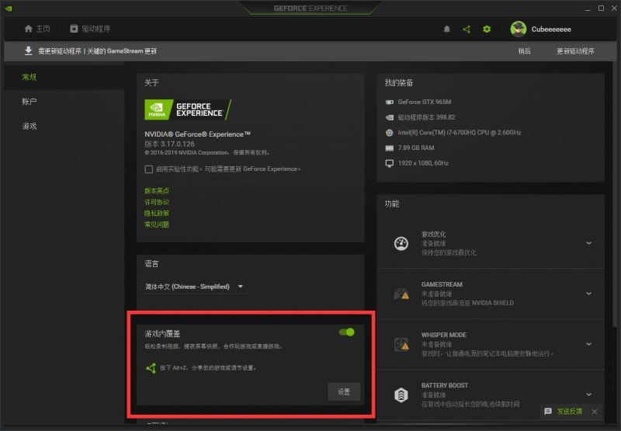The height and width of the screenshot is (431, 621).
Task: Expand the BATTERY BOOST feature chevron
Action: (589, 395)
